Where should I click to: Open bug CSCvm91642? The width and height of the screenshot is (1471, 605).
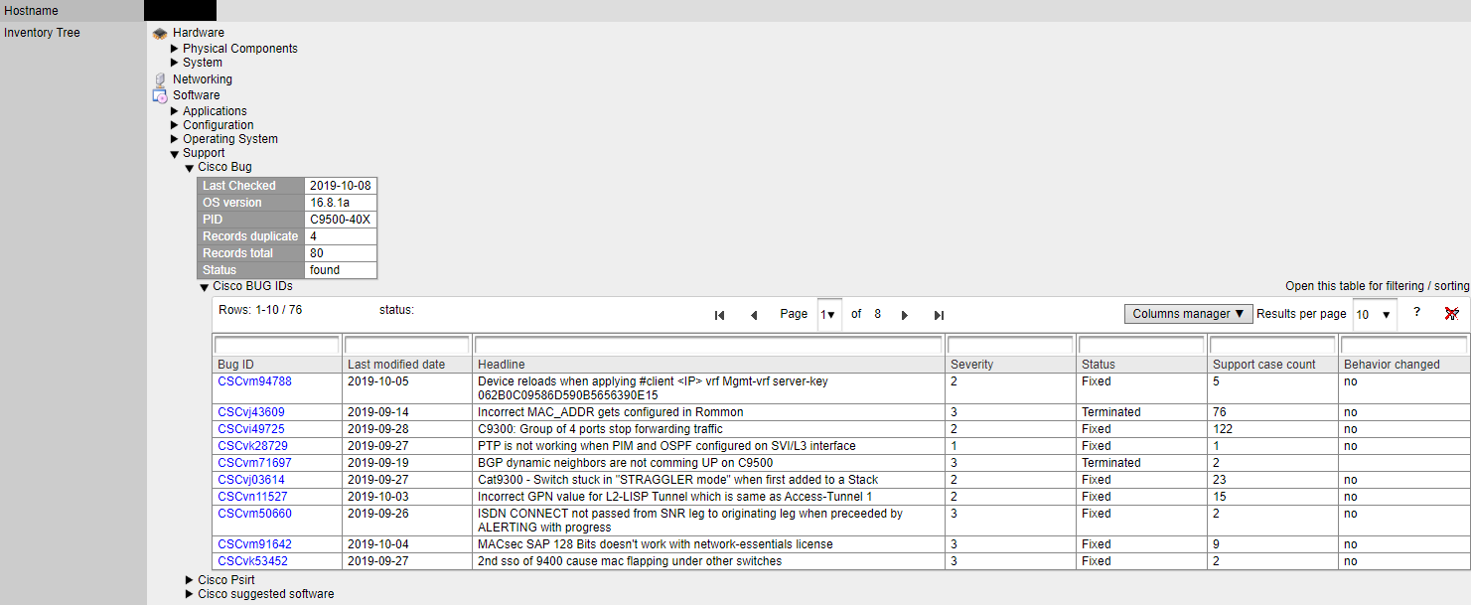254,544
